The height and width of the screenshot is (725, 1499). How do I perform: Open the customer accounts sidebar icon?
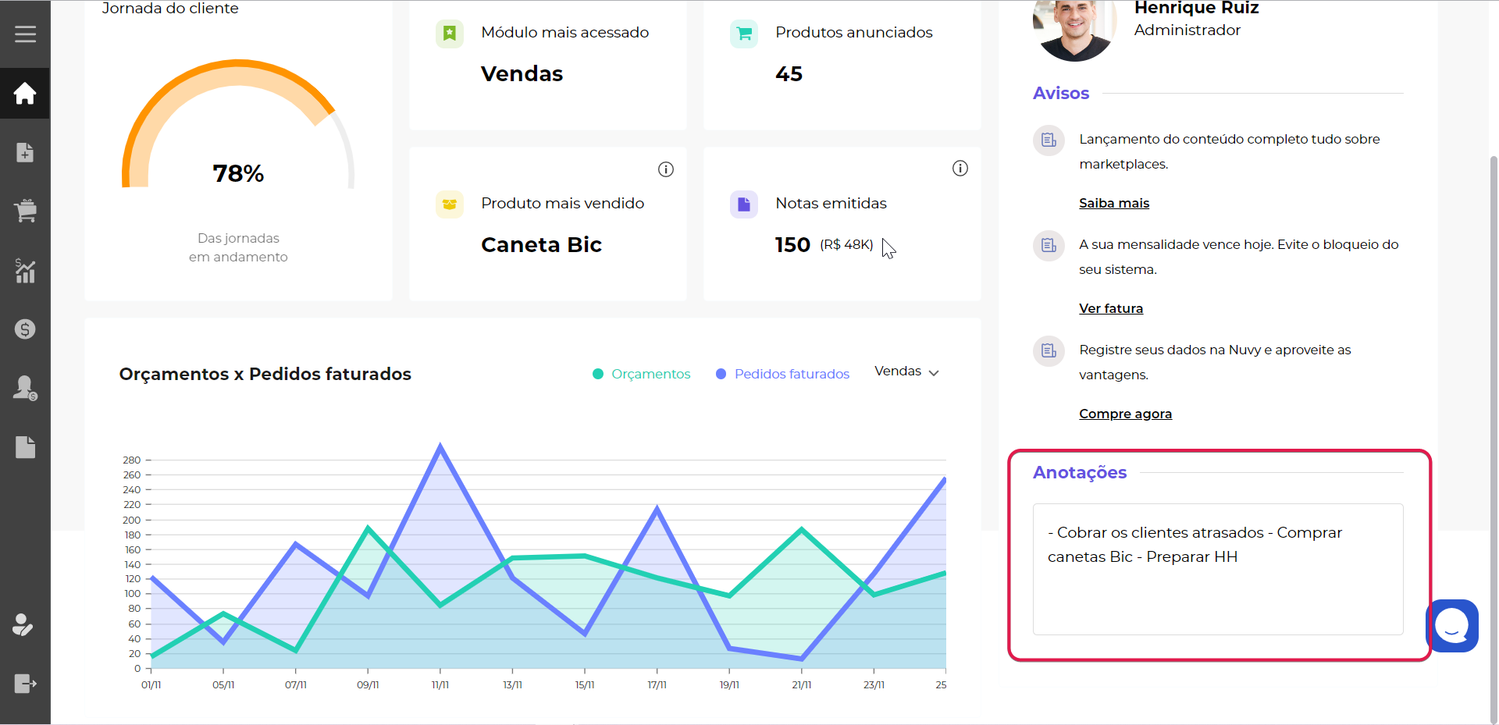point(25,388)
